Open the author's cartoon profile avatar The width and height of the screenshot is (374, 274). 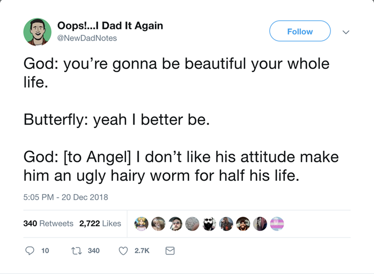tap(37, 32)
